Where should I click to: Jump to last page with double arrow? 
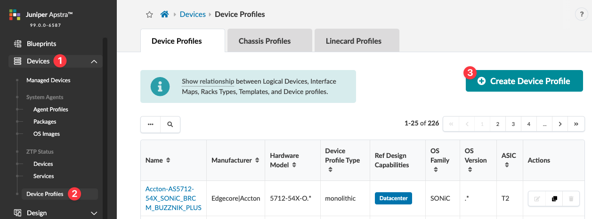[x=576, y=124]
